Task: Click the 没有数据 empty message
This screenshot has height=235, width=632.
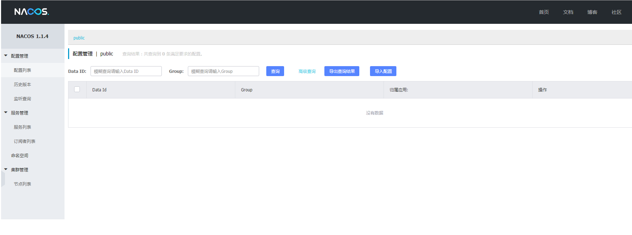Action: click(375, 113)
